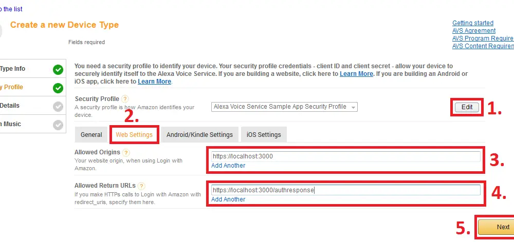Click gray checkmark beside Music step

point(58,125)
